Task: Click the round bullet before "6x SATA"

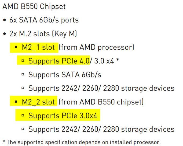Action: pos(5,21)
